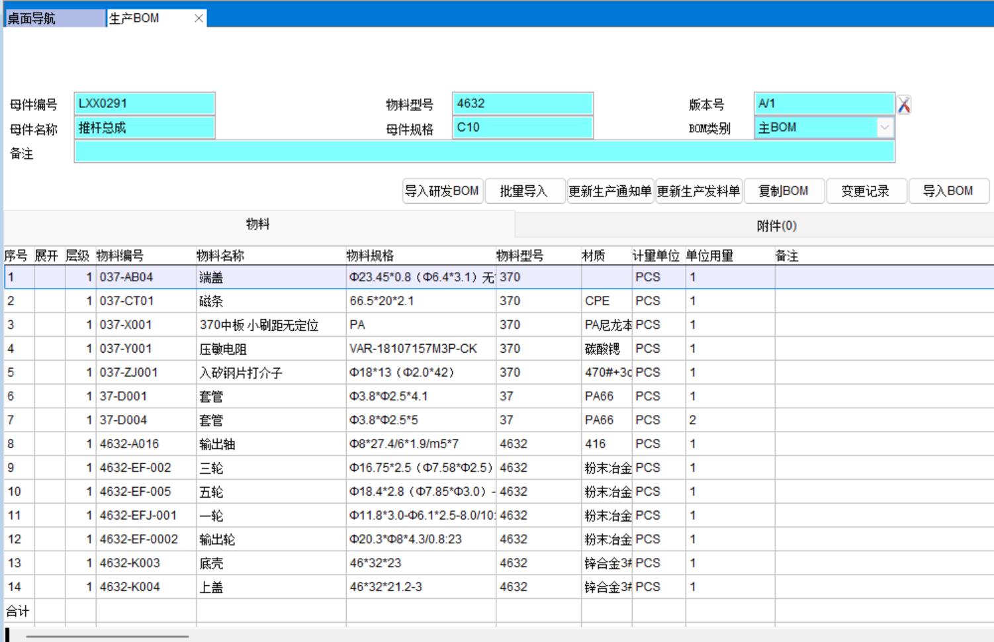Open the 物料 tab
This screenshot has height=642, width=994.
258,224
